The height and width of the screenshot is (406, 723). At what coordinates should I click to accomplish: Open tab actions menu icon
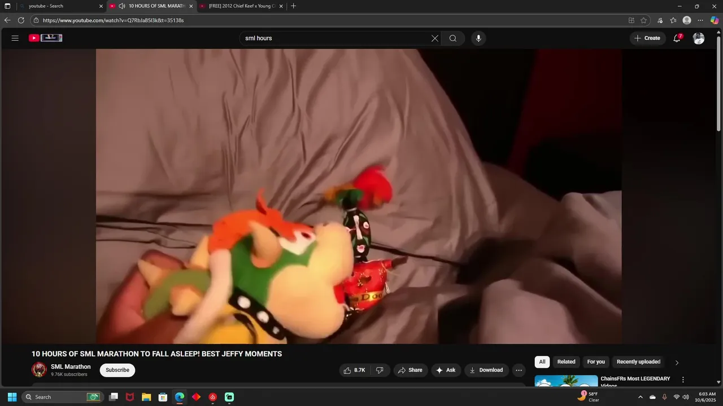click(7, 6)
